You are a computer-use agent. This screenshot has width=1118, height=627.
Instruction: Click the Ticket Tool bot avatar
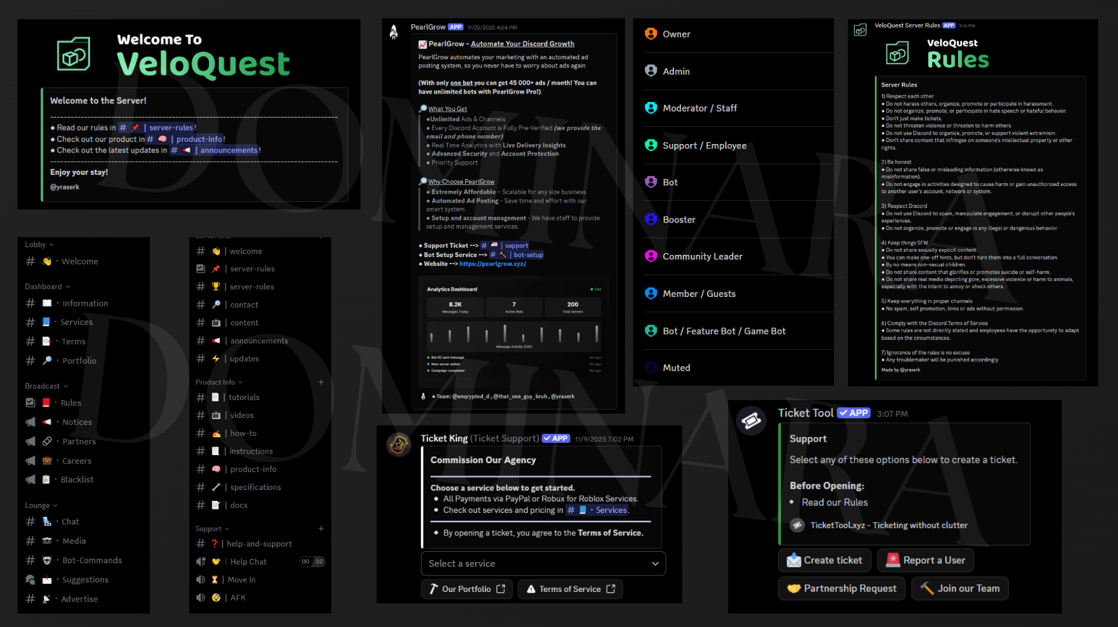[751, 421]
